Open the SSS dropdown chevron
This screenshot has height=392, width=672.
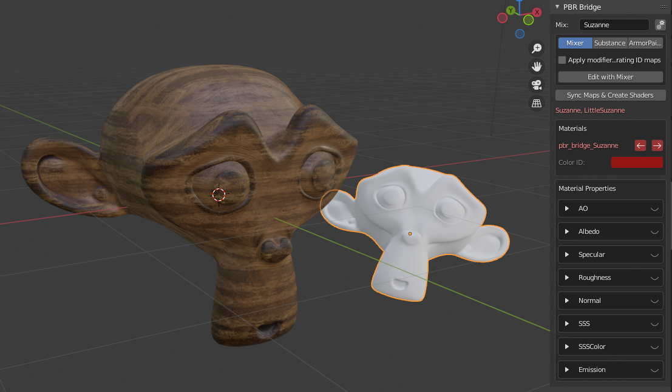(654, 324)
